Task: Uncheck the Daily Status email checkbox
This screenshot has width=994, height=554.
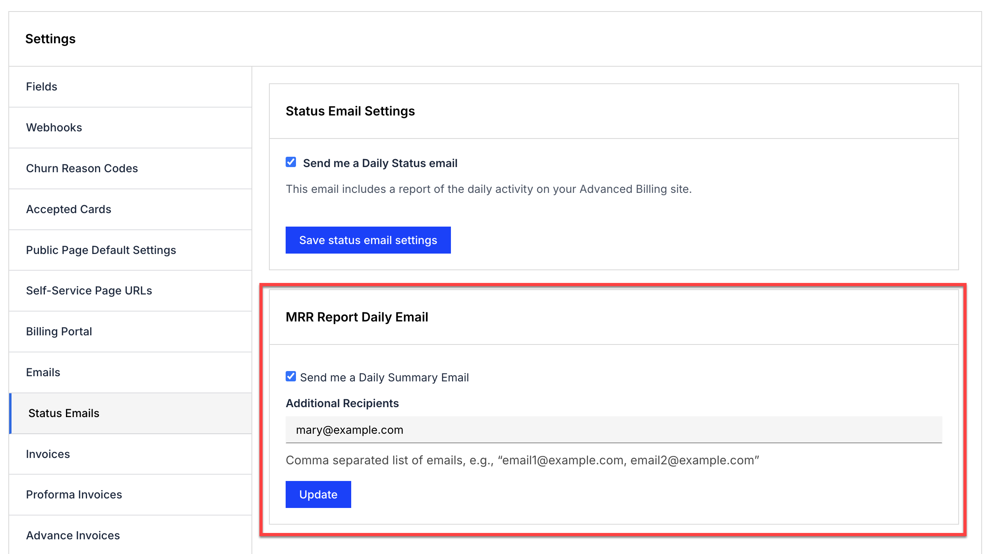Action: coord(291,162)
